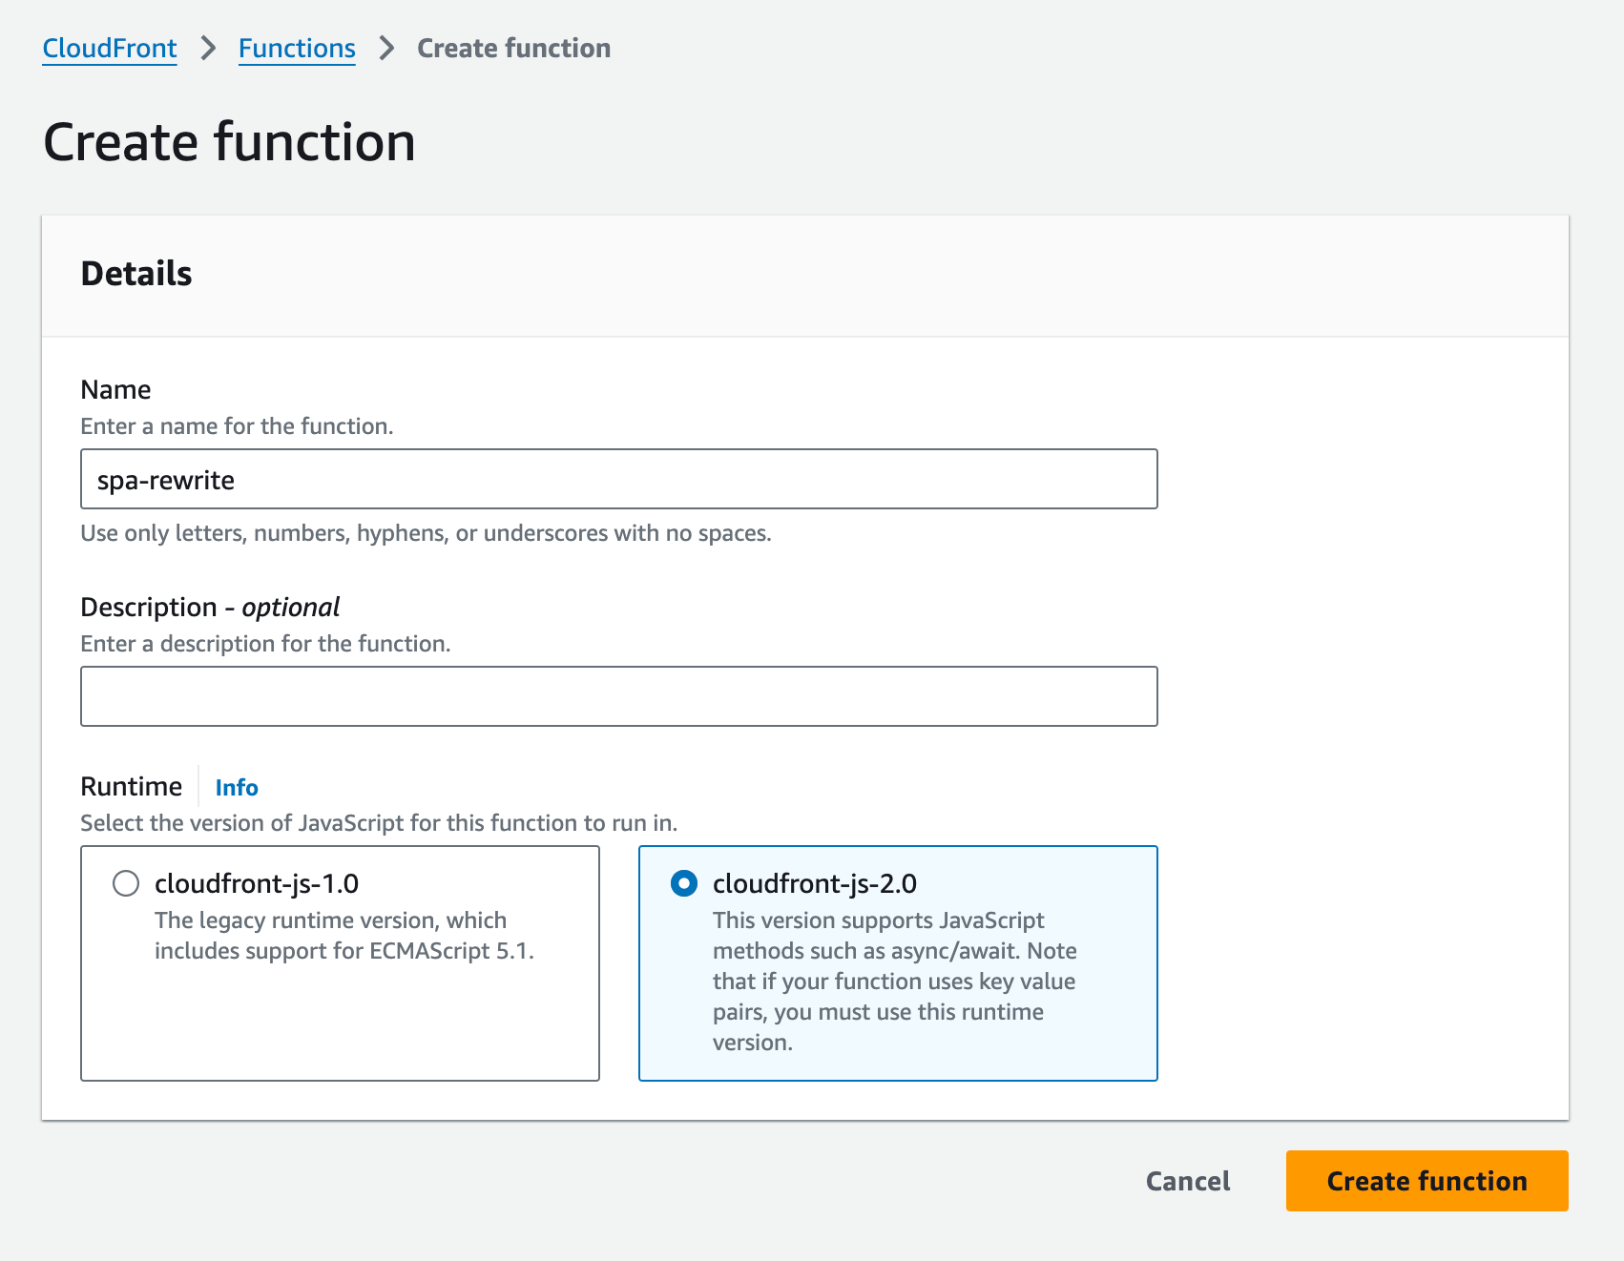Click the 'cloudfront-js-2.0' runtime label text
Screen dimensions: 1624x1261
[814, 884]
